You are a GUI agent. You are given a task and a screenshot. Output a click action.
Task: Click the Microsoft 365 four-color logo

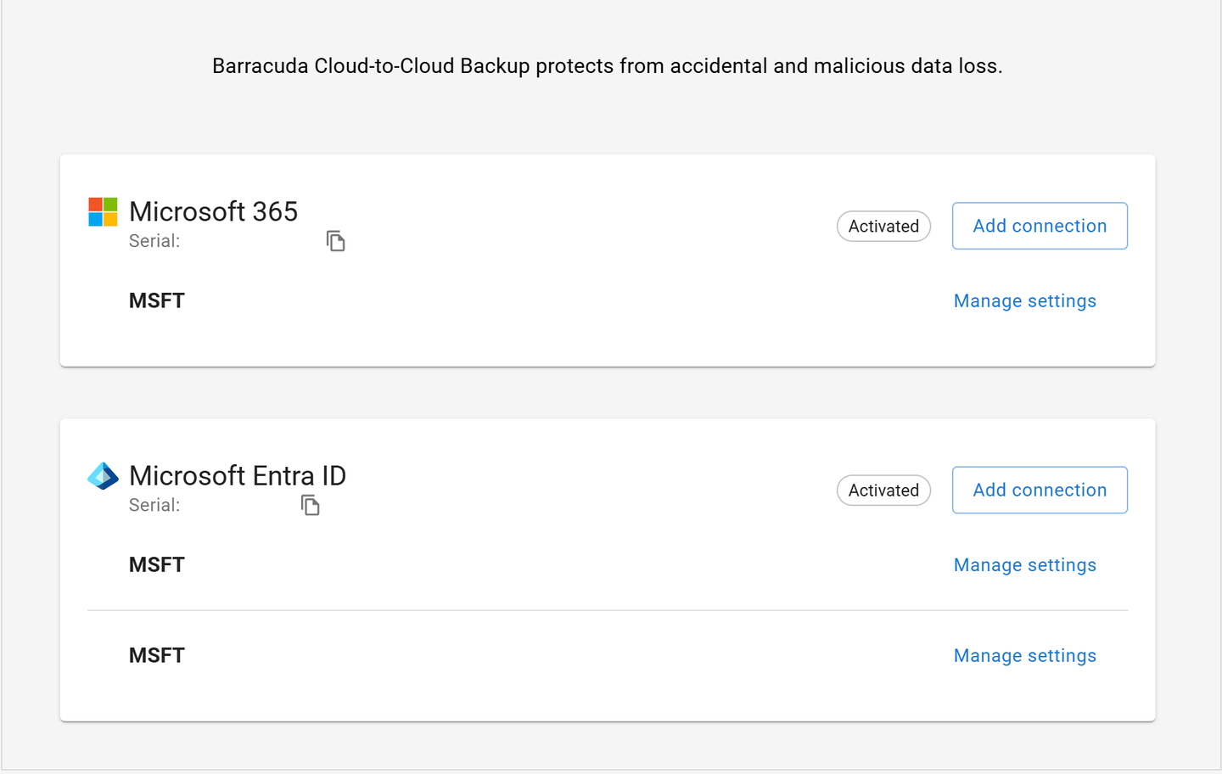[103, 212]
